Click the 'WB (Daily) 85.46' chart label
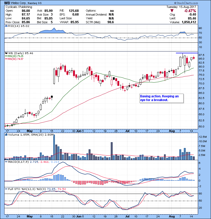The image size is (211, 219). [x=21, y=53]
